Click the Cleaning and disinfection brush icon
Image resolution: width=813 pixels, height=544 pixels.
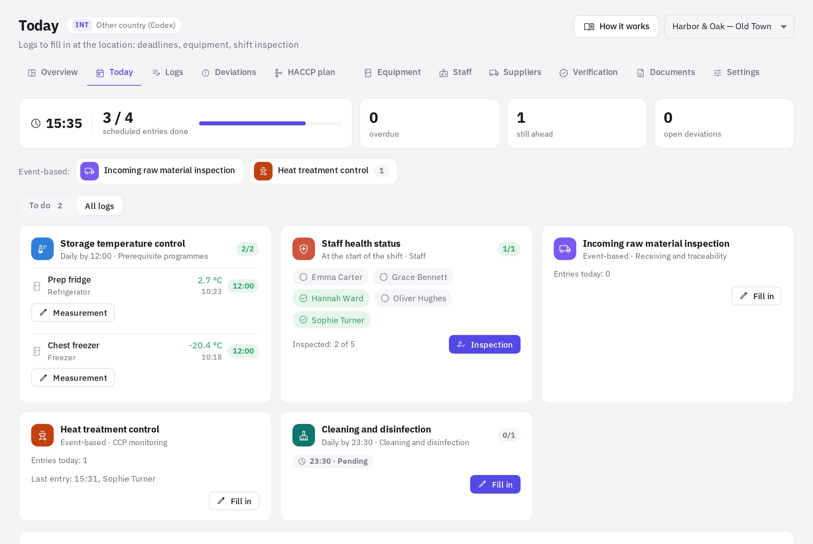point(303,435)
